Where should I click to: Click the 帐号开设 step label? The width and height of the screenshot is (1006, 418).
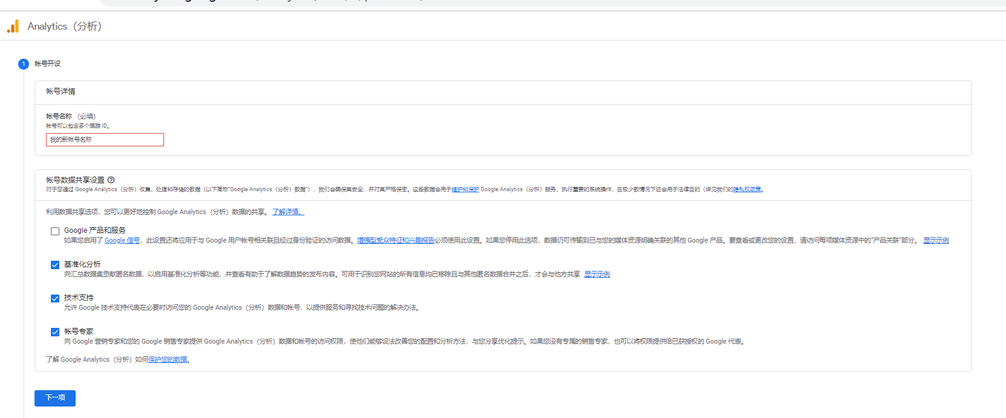[47, 64]
